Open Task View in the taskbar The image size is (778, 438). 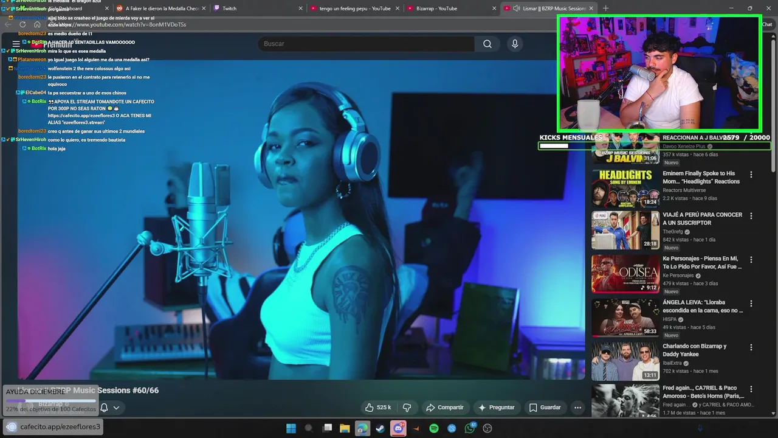328,428
